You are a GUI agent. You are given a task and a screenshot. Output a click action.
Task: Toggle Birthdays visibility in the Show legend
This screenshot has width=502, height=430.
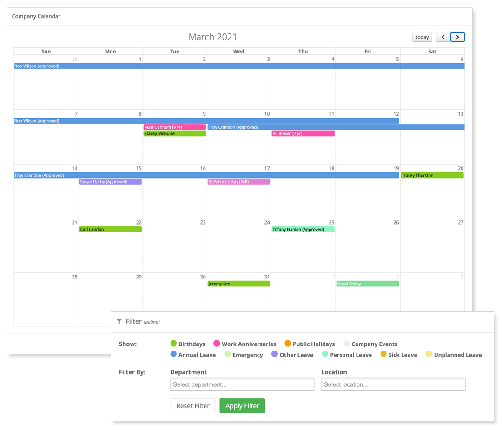pyautogui.click(x=172, y=344)
